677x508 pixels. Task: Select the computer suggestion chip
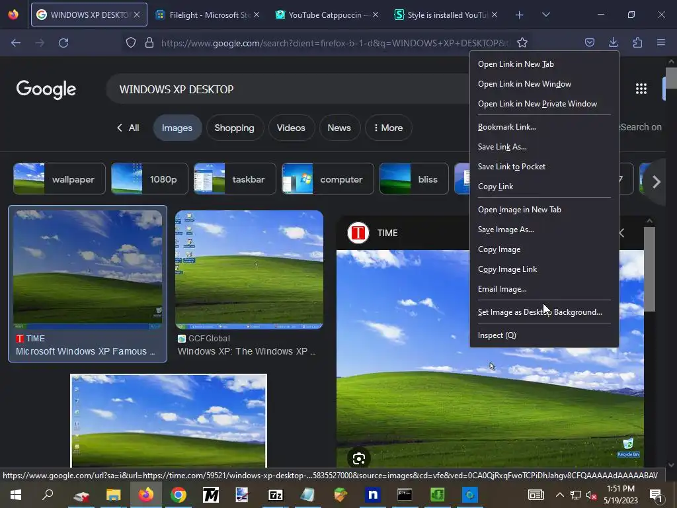tap(328, 179)
